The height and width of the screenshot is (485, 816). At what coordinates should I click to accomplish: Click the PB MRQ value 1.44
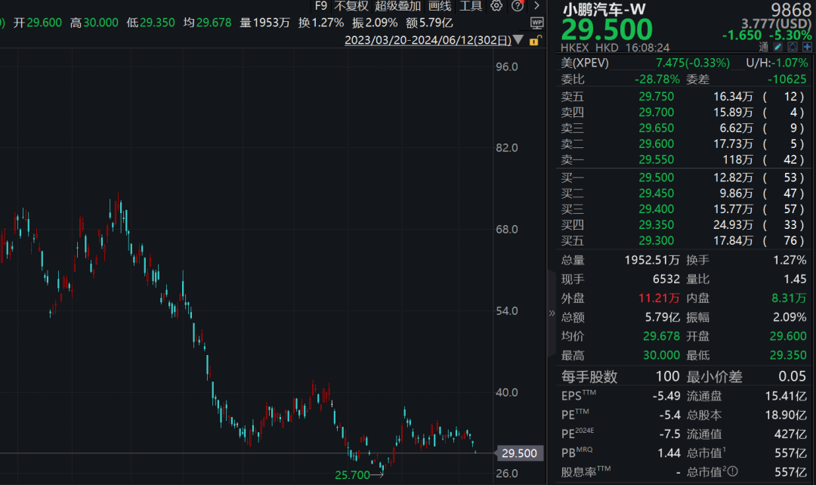click(x=669, y=453)
